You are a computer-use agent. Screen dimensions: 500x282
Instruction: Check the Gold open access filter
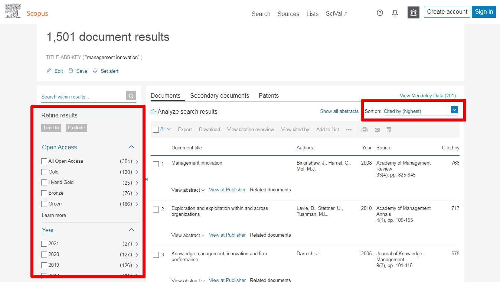click(44, 172)
